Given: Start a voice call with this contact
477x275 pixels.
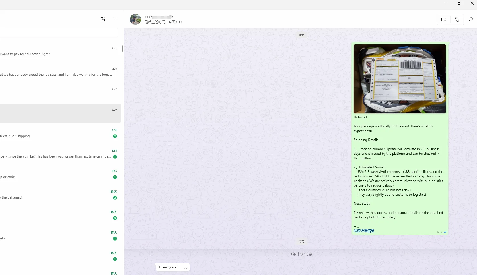Looking at the screenshot, I should coord(457,19).
